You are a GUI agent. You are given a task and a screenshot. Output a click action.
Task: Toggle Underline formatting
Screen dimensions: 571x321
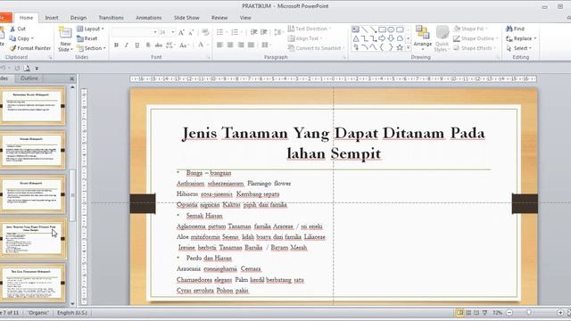click(x=137, y=45)
